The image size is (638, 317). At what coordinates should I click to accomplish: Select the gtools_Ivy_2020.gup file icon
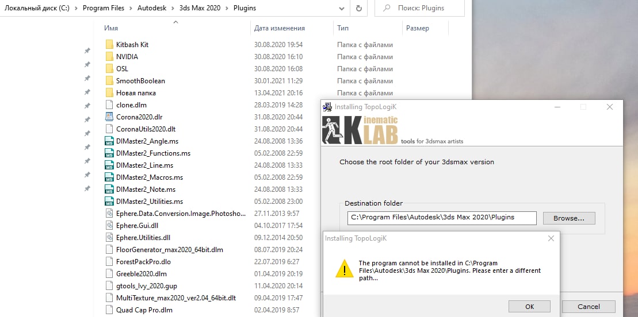(x=109, y=286)
